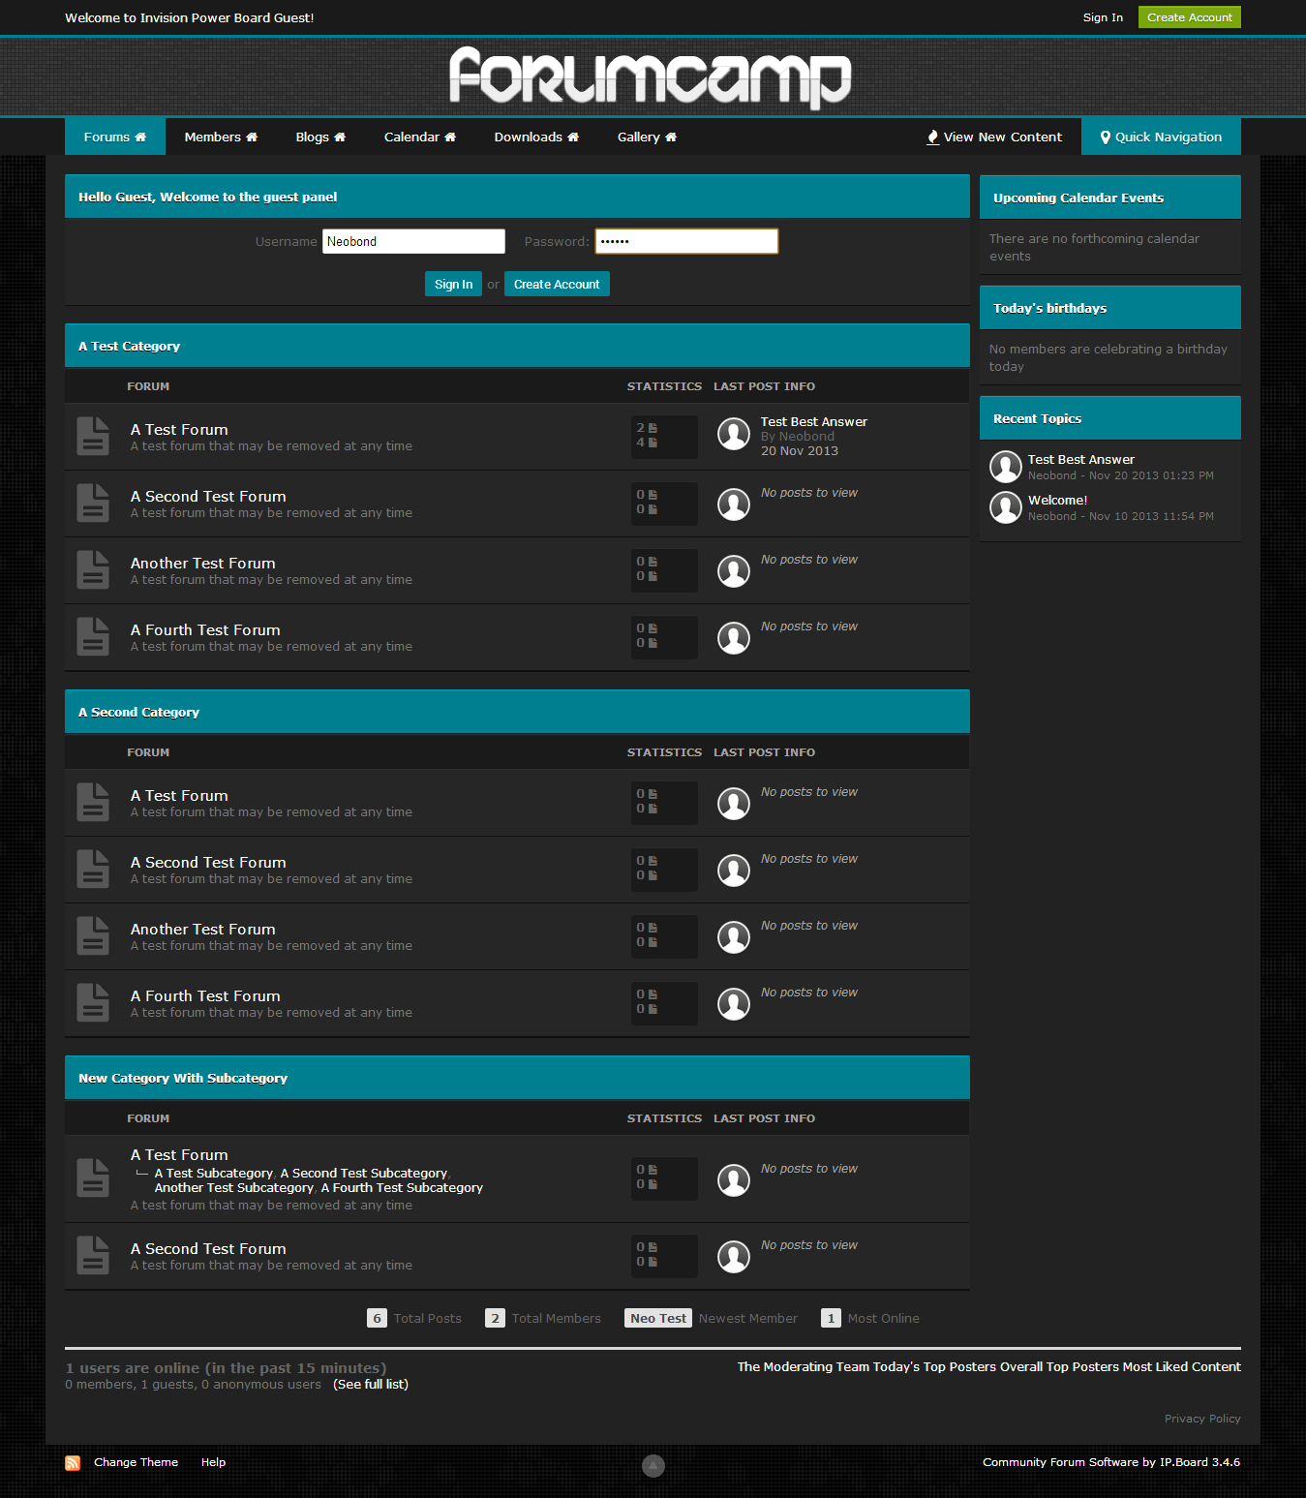Switch to the Gallery tab
The width and height of the screenshot is (1306, 1498).
(x=647, y=138)
